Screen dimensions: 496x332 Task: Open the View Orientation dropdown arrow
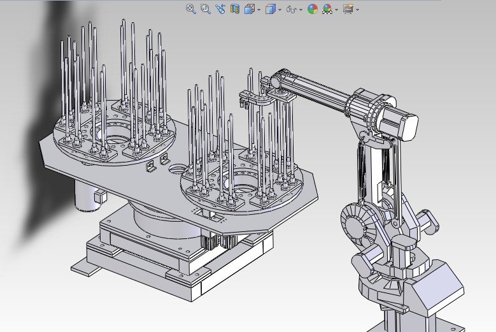tap(259, 10)
